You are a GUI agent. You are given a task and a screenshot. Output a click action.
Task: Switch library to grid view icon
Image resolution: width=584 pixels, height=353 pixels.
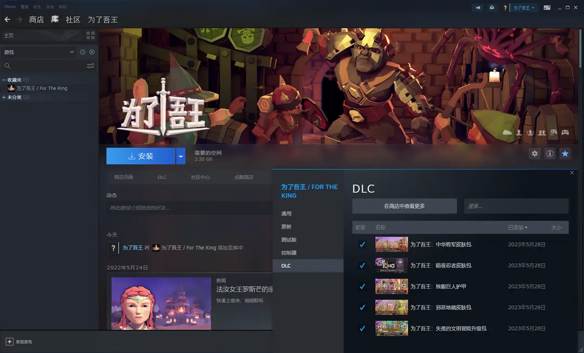(x=90, y=35)
